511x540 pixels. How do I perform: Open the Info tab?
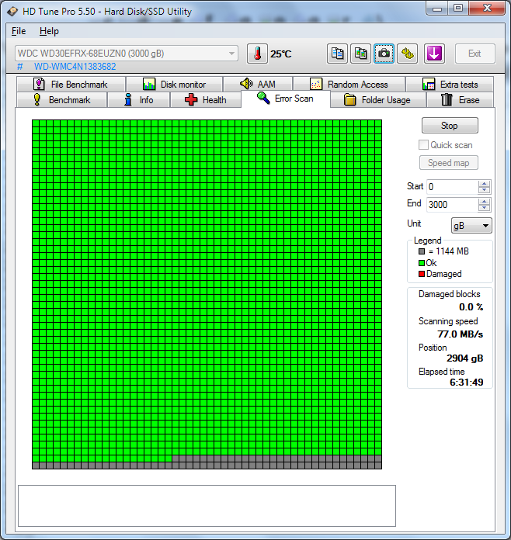[138, 100]
